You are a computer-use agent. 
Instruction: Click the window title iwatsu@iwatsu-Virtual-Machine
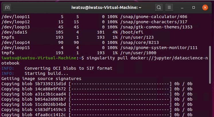[x=106, y=7]
